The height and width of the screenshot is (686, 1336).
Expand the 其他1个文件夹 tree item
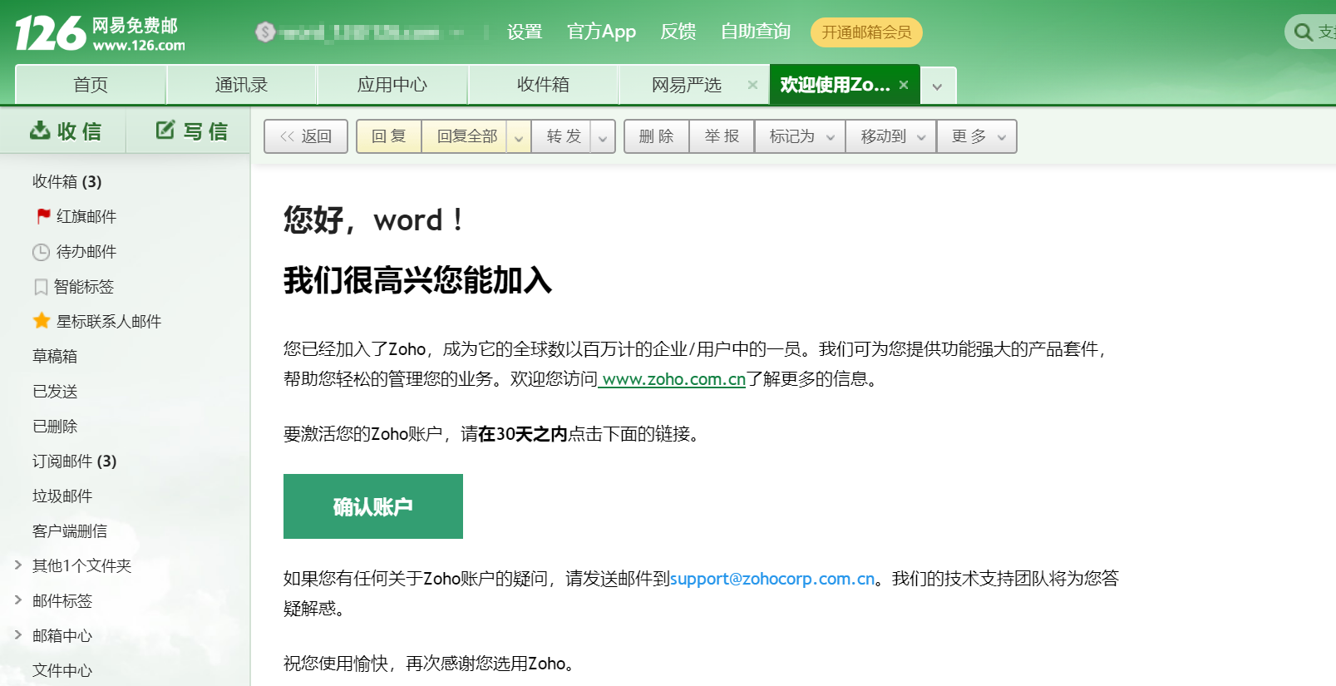click(x=18, y=565)
